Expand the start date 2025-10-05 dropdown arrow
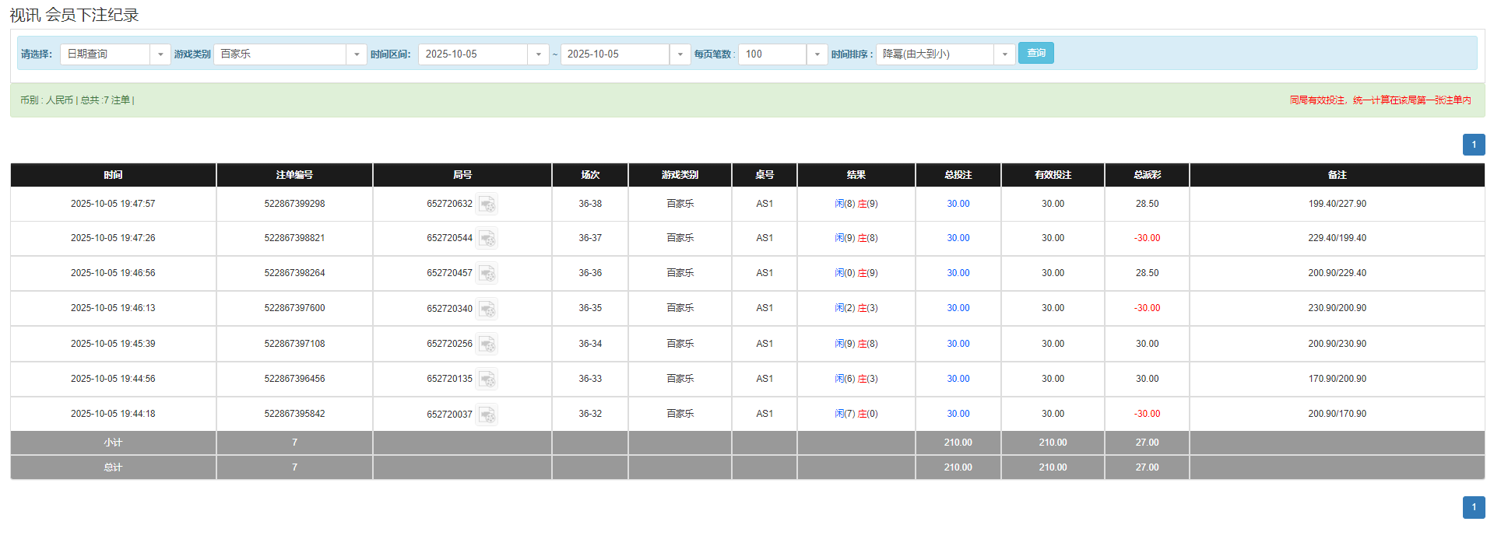This screenshot has height=560, width=1494. coord(538,54)
